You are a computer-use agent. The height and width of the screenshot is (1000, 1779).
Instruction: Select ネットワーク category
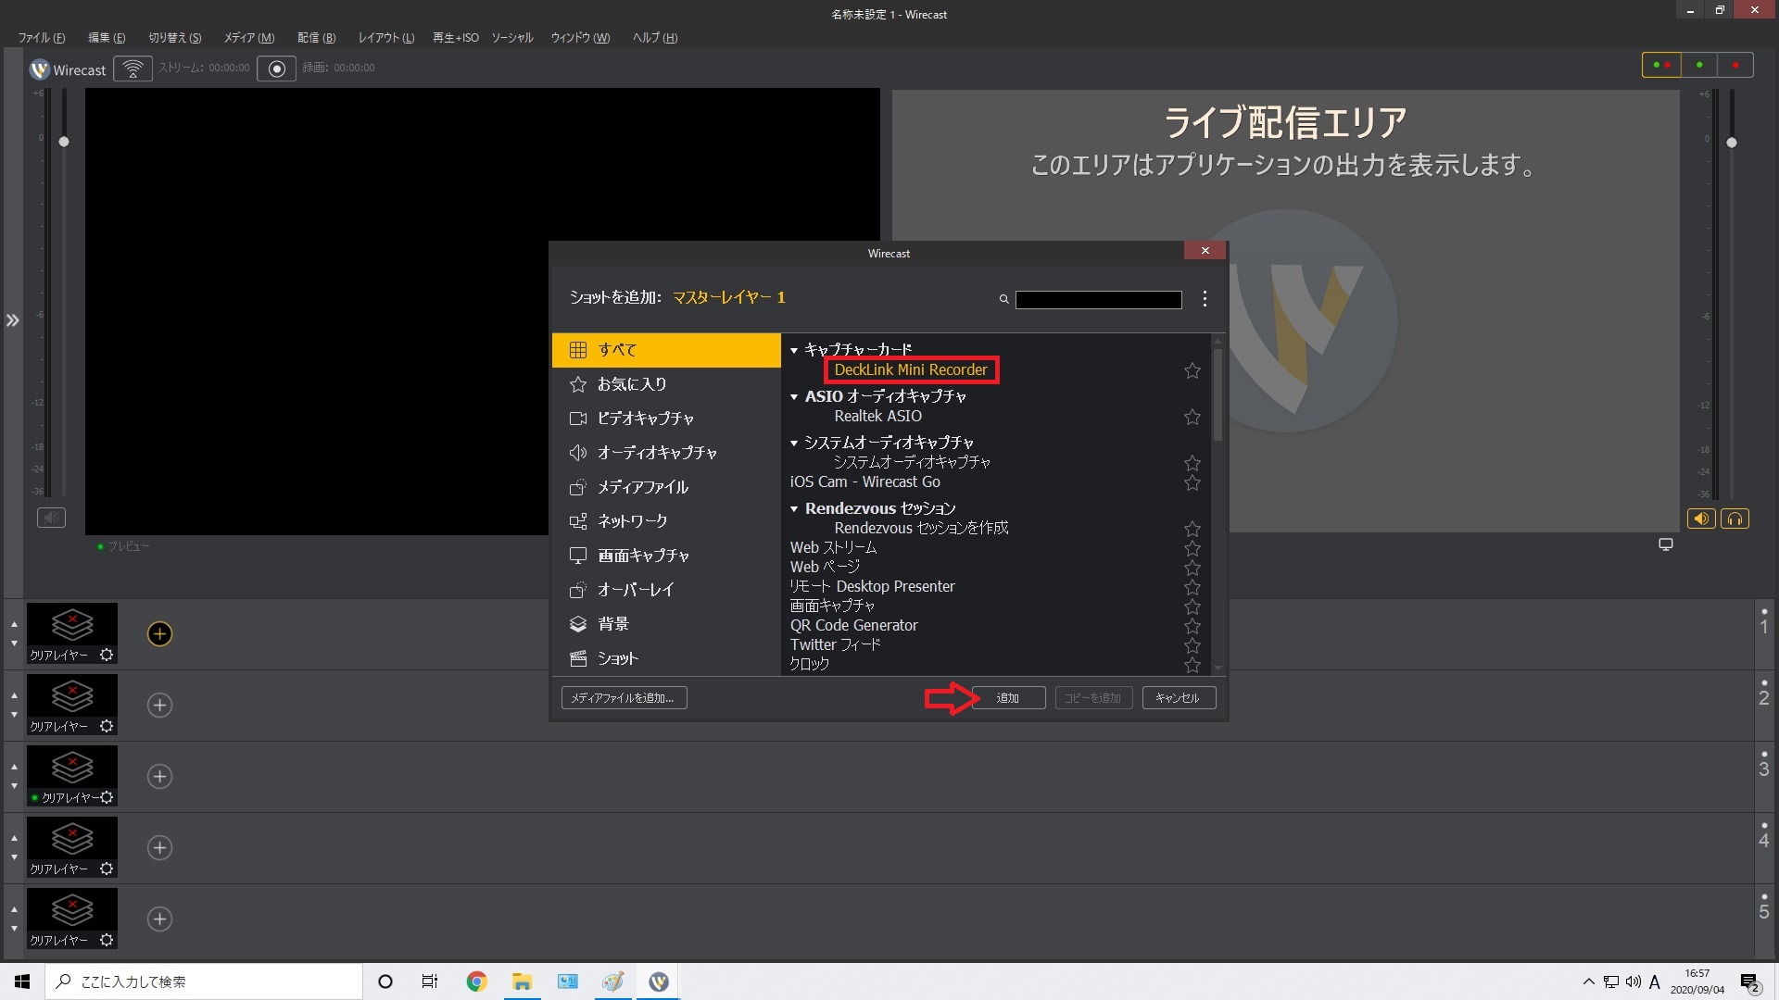click(x=666, y=521)
